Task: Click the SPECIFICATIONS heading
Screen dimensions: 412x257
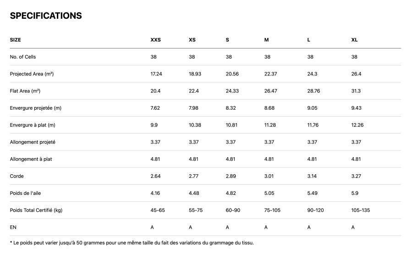Action: [46, 16]
